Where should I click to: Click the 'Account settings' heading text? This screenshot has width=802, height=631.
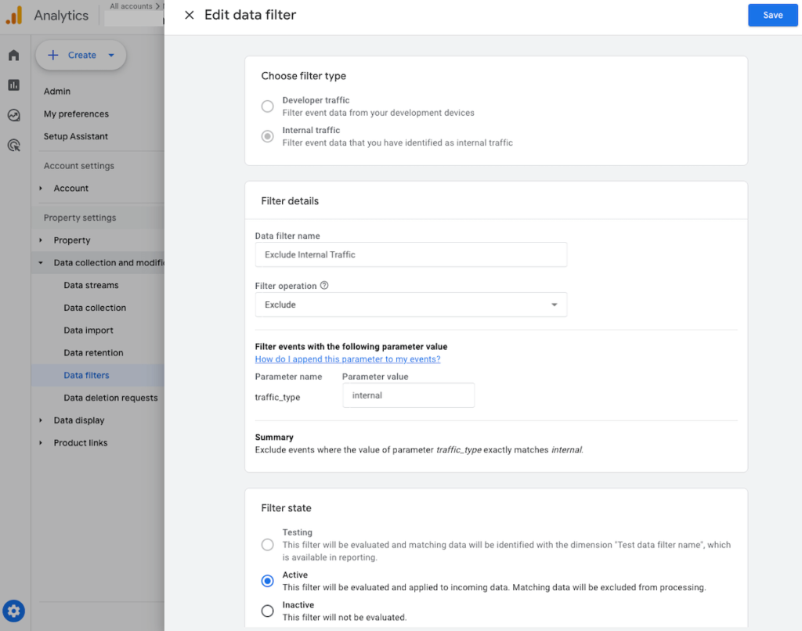[x=79, y=166]
